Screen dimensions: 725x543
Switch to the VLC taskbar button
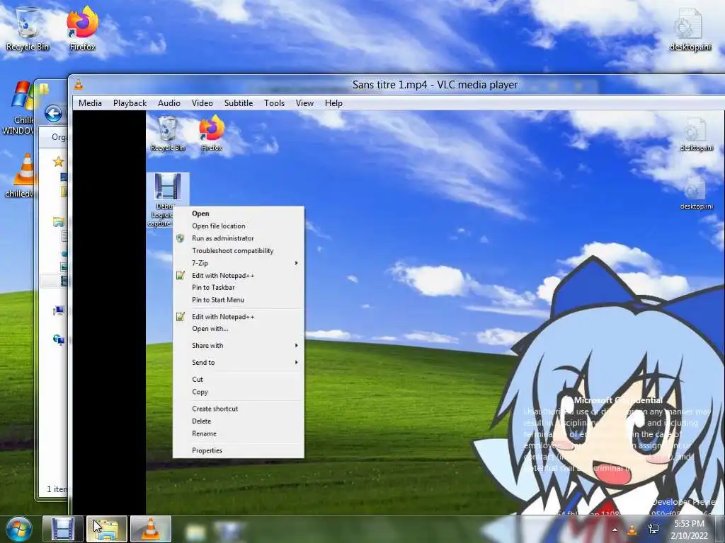point(150,529)
